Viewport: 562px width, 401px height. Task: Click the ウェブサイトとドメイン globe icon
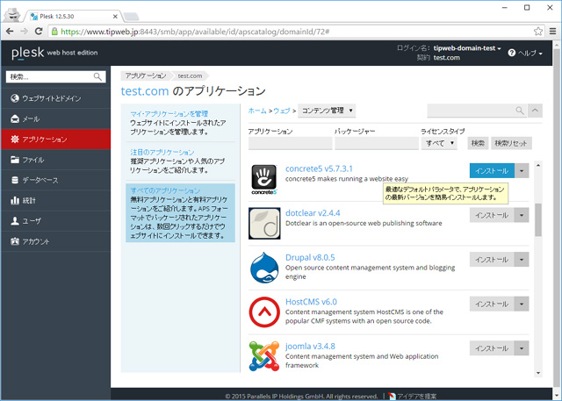tap(15, 98)
